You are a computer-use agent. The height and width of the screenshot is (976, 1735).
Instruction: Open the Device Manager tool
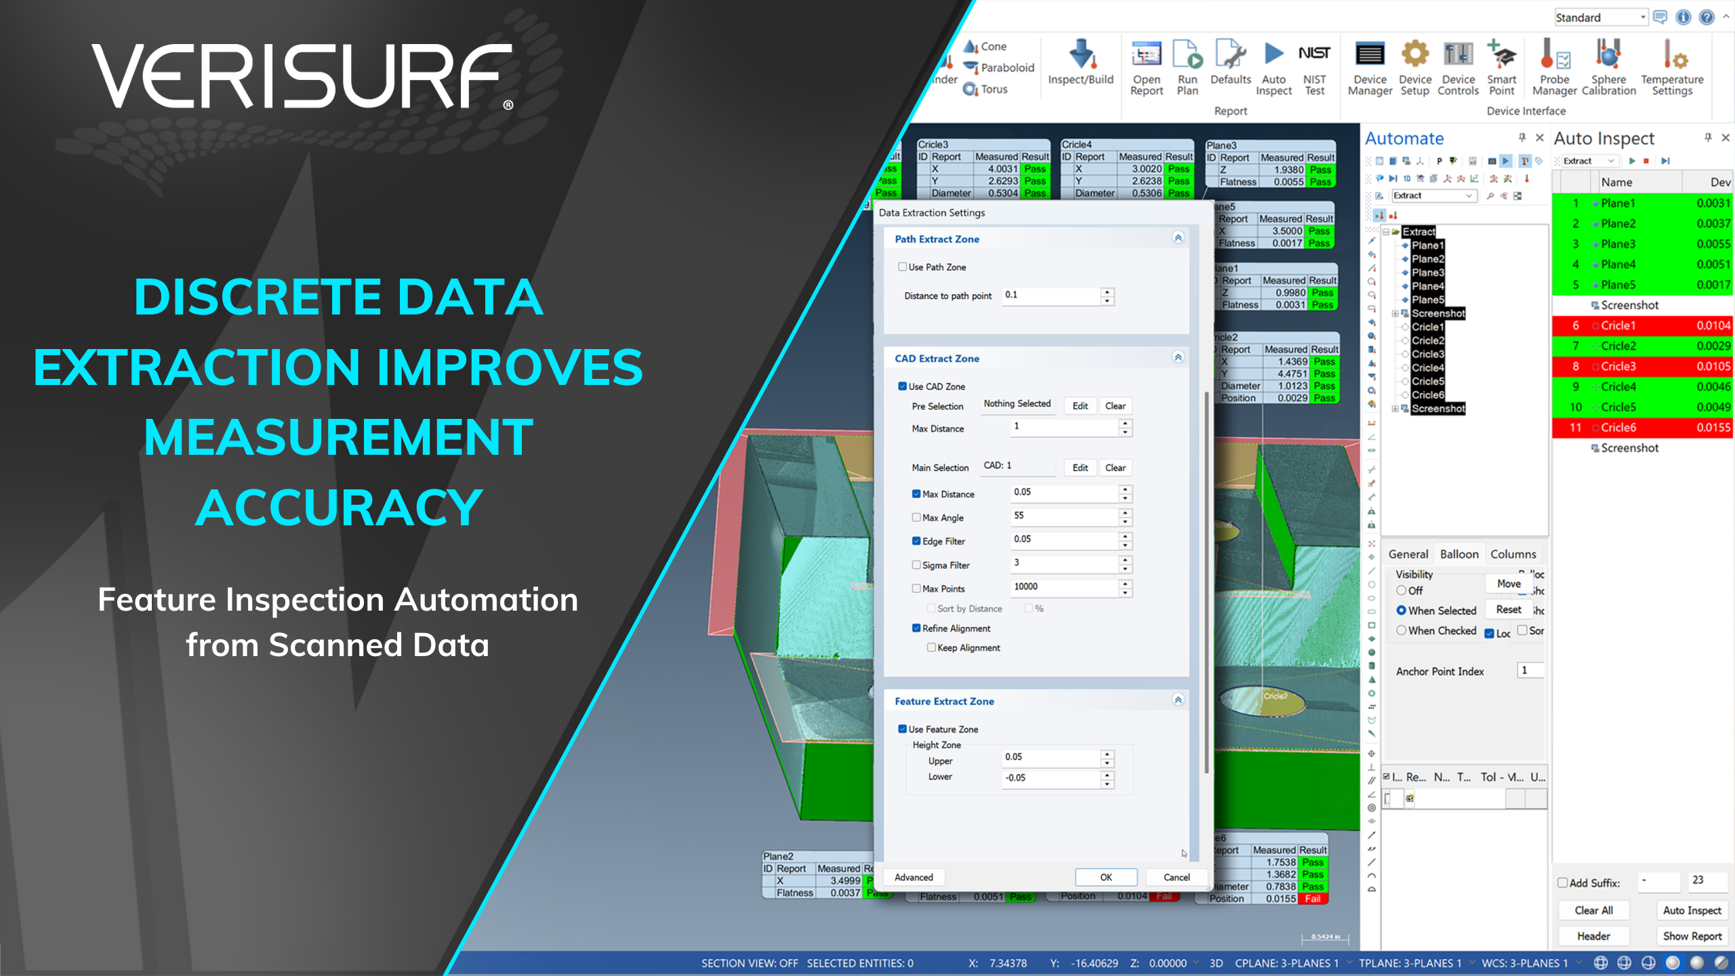[x=1370, y=68]
